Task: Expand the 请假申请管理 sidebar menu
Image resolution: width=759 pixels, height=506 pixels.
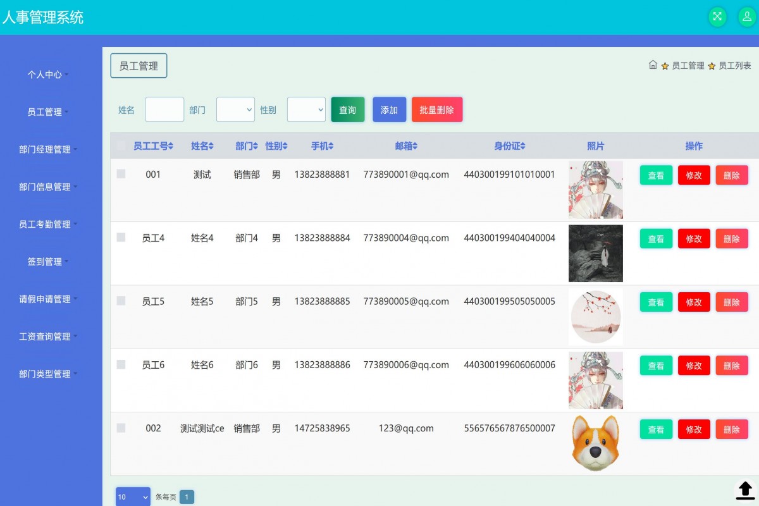Action: point(49,299)
